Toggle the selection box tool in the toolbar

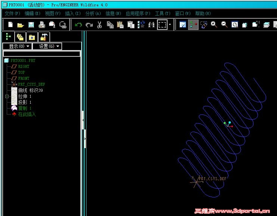(x=162, y=25)
